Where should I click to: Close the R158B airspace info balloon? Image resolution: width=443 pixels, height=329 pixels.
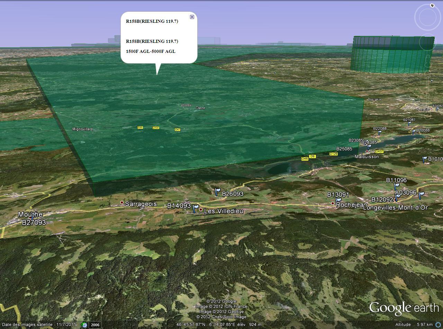[x=192, y=17]
